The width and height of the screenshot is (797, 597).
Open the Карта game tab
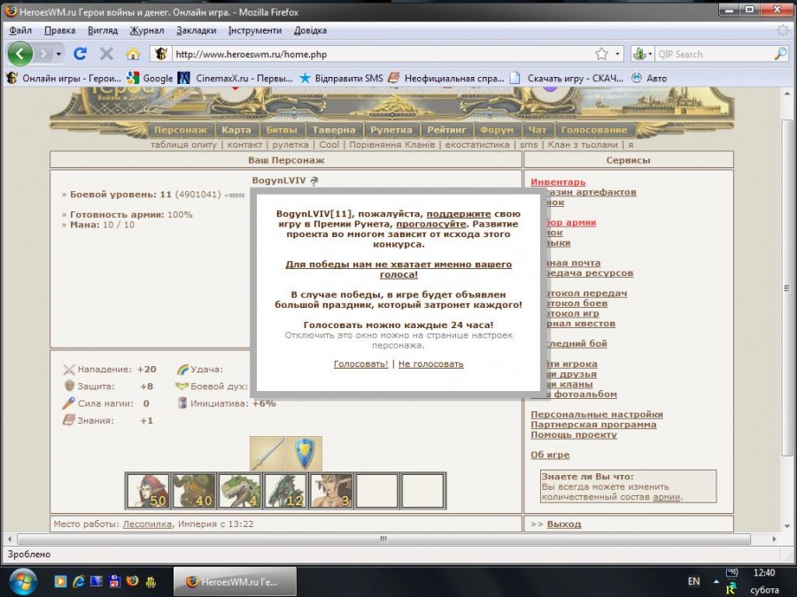(x=236, y=129)
